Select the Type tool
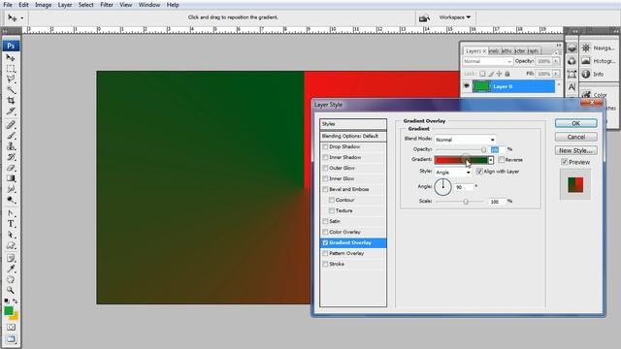 point(11,224)
